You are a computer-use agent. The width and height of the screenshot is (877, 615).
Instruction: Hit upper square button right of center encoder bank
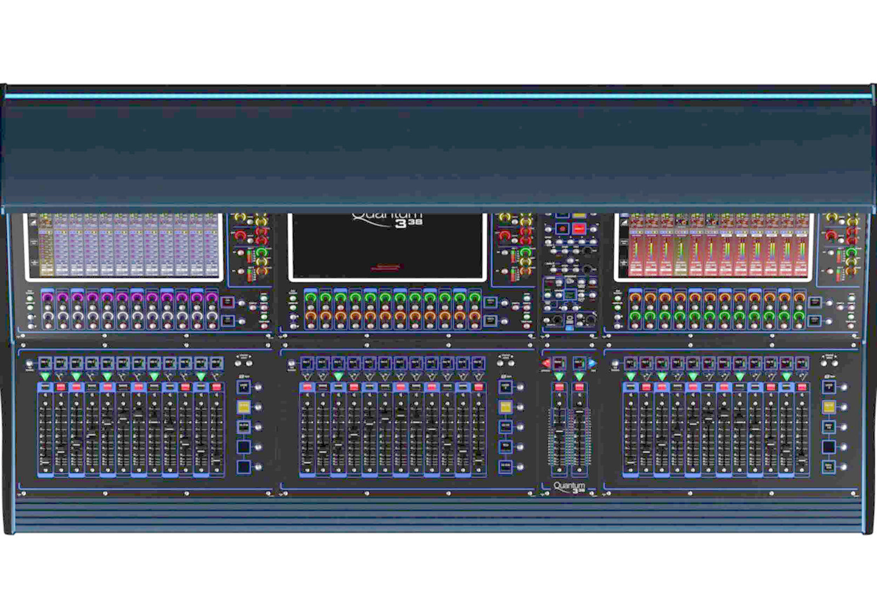click(491, 302)
